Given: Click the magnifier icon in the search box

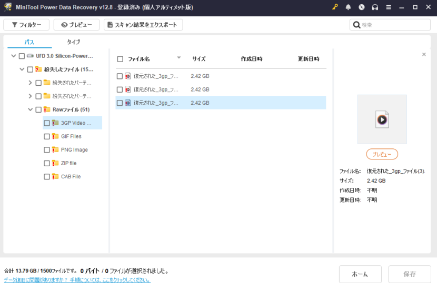Looking at the screenshot, I should pyautogui.click(x=356, y=25).
